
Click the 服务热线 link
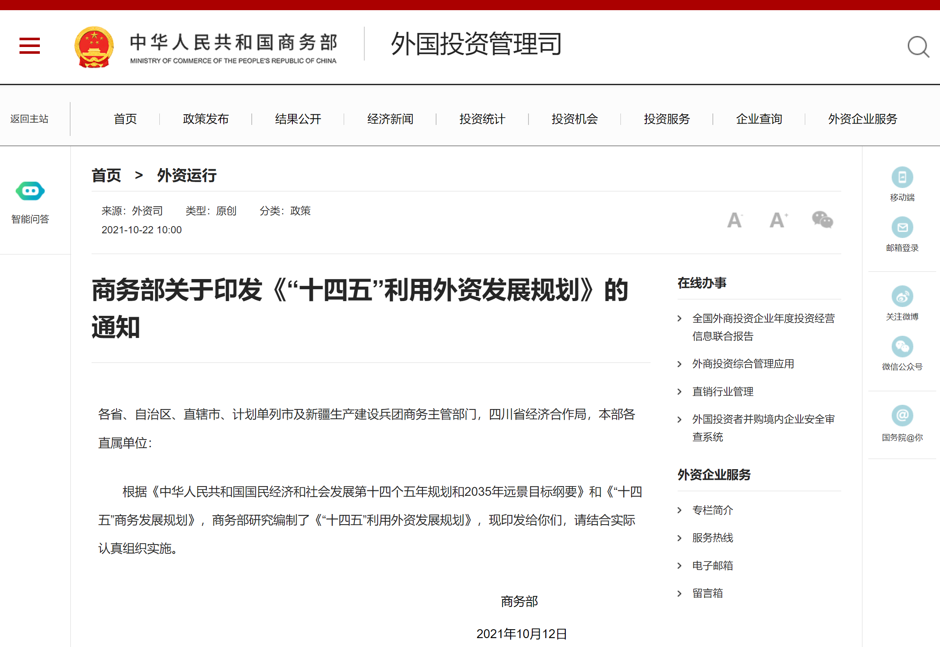(x=712, y=538)
